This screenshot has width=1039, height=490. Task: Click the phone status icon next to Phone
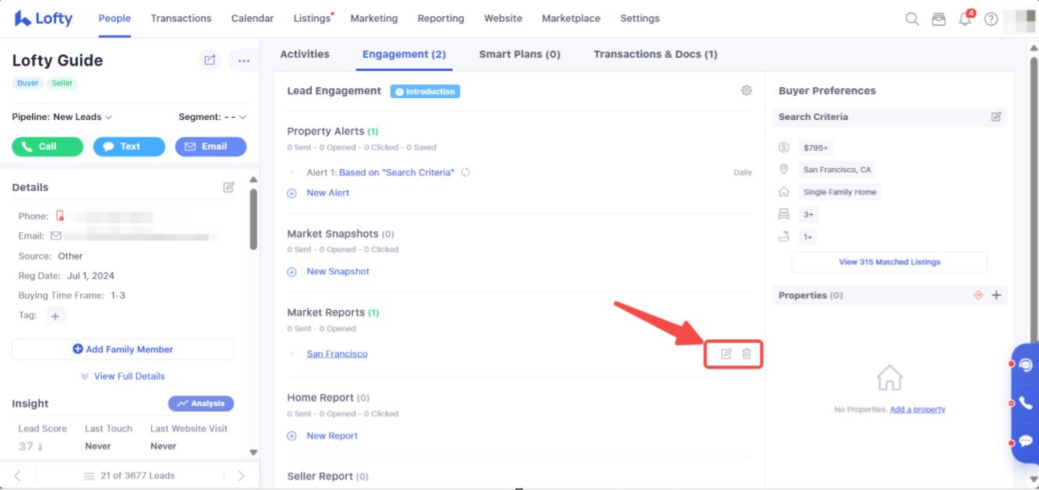pyautogui.click(x=60, y=216)
